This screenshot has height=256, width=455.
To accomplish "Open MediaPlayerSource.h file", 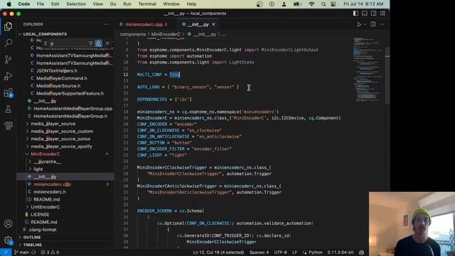I will pos(58,85).
